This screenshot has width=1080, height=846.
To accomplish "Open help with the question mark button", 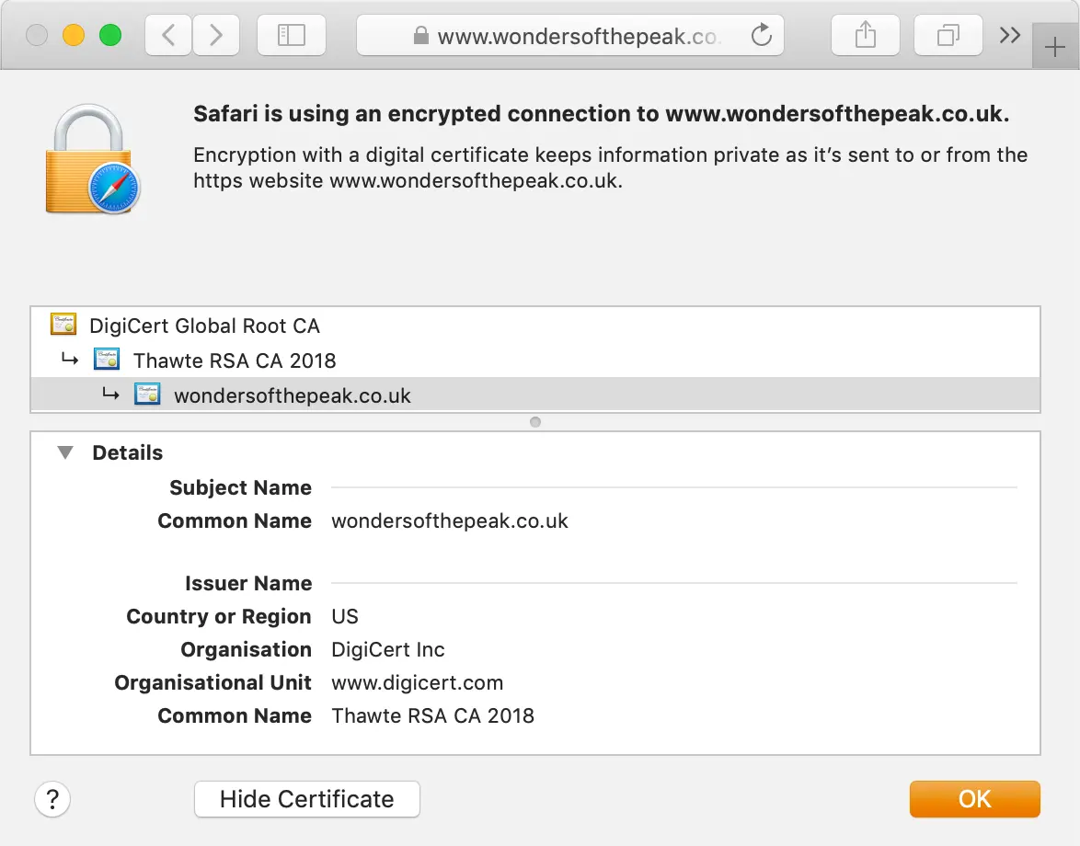I will coord(52,799).
